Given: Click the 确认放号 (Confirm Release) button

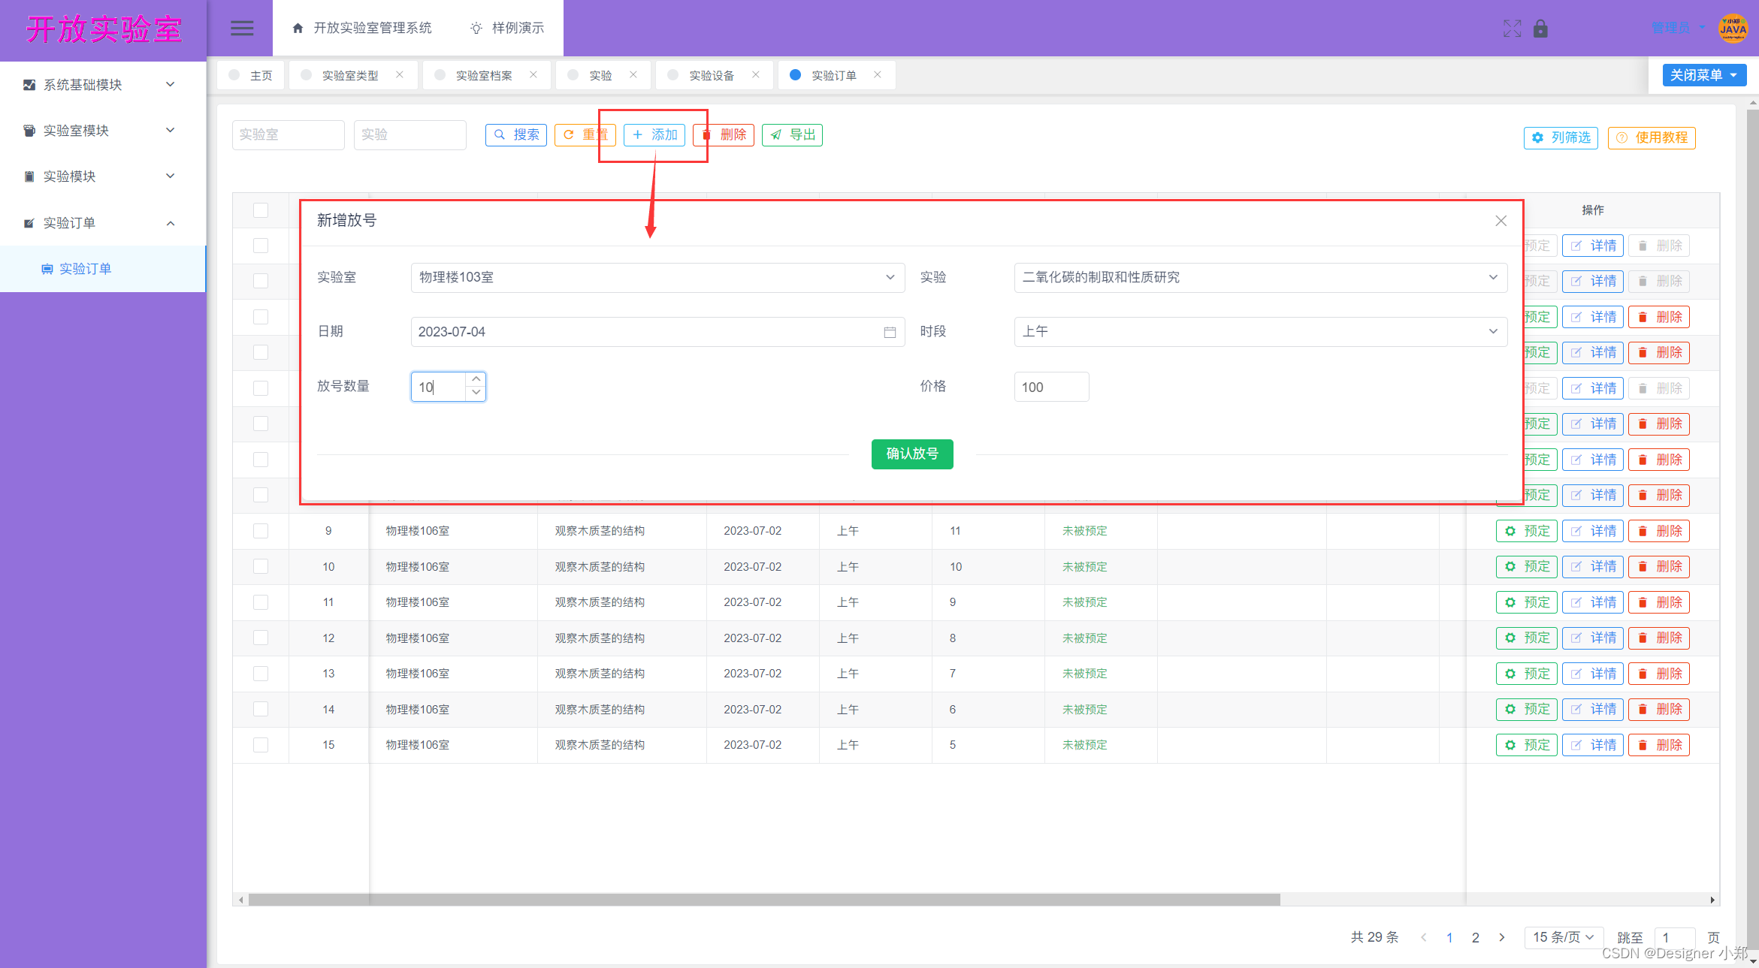Looking at the screenshot, I should [912, 454].
